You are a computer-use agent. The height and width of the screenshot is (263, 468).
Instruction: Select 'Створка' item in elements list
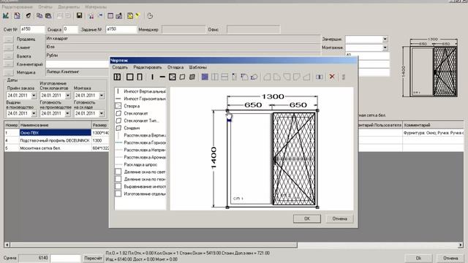(x=132, y=106)
